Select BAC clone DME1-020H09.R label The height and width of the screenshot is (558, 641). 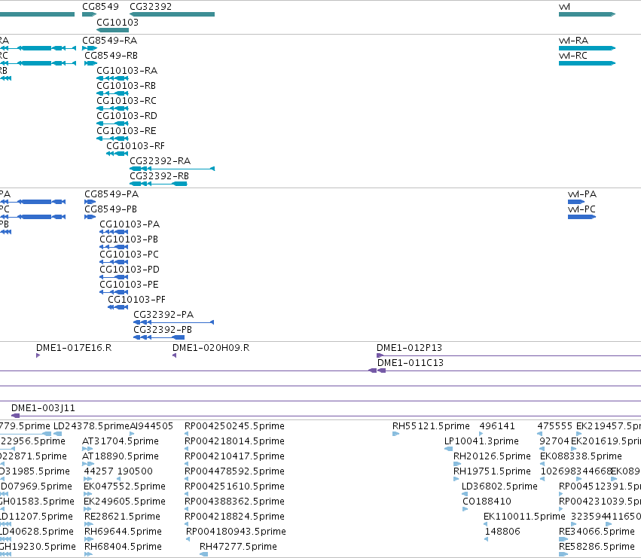[211, 348]
